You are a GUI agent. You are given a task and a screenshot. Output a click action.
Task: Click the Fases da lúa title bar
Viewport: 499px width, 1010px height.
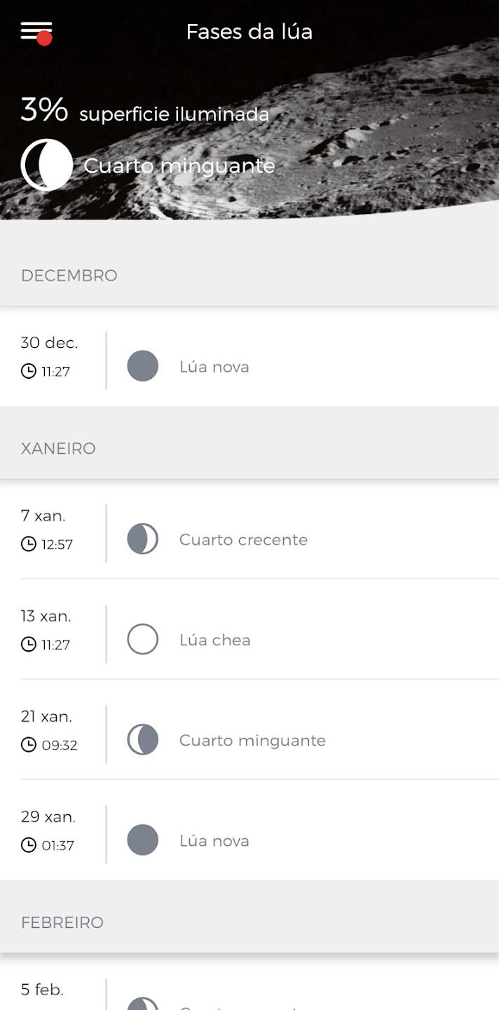[249, 32]
